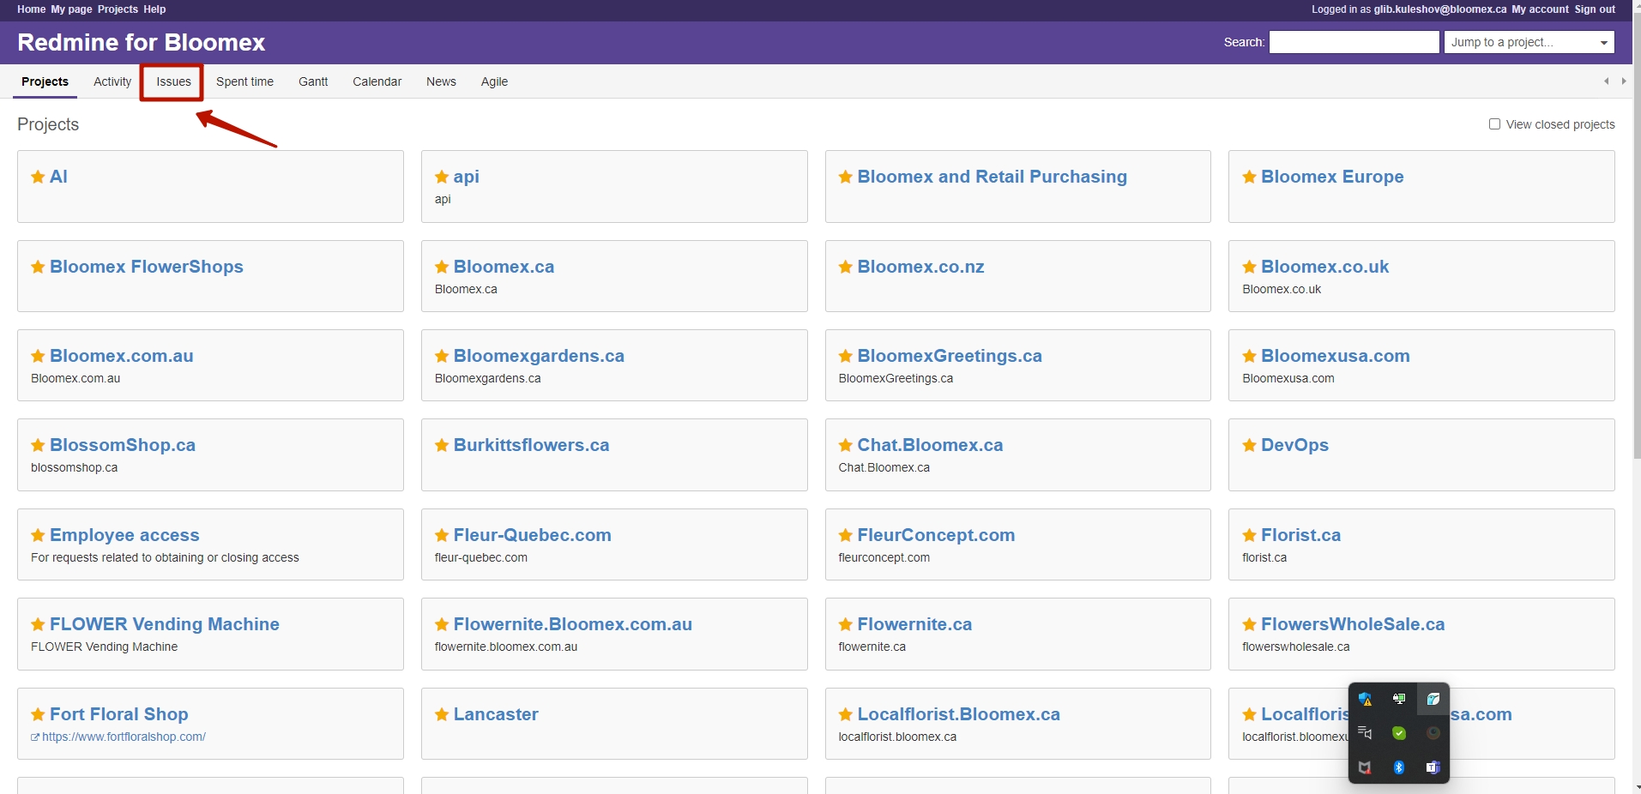The image size is (1641, 794).
Task: Enable View closed projects checkbox
Action: [1494, 124]
